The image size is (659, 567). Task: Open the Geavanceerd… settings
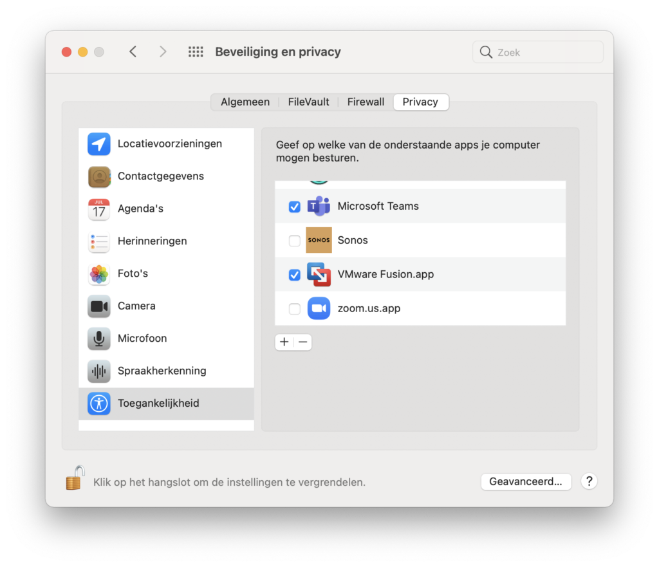526,481
